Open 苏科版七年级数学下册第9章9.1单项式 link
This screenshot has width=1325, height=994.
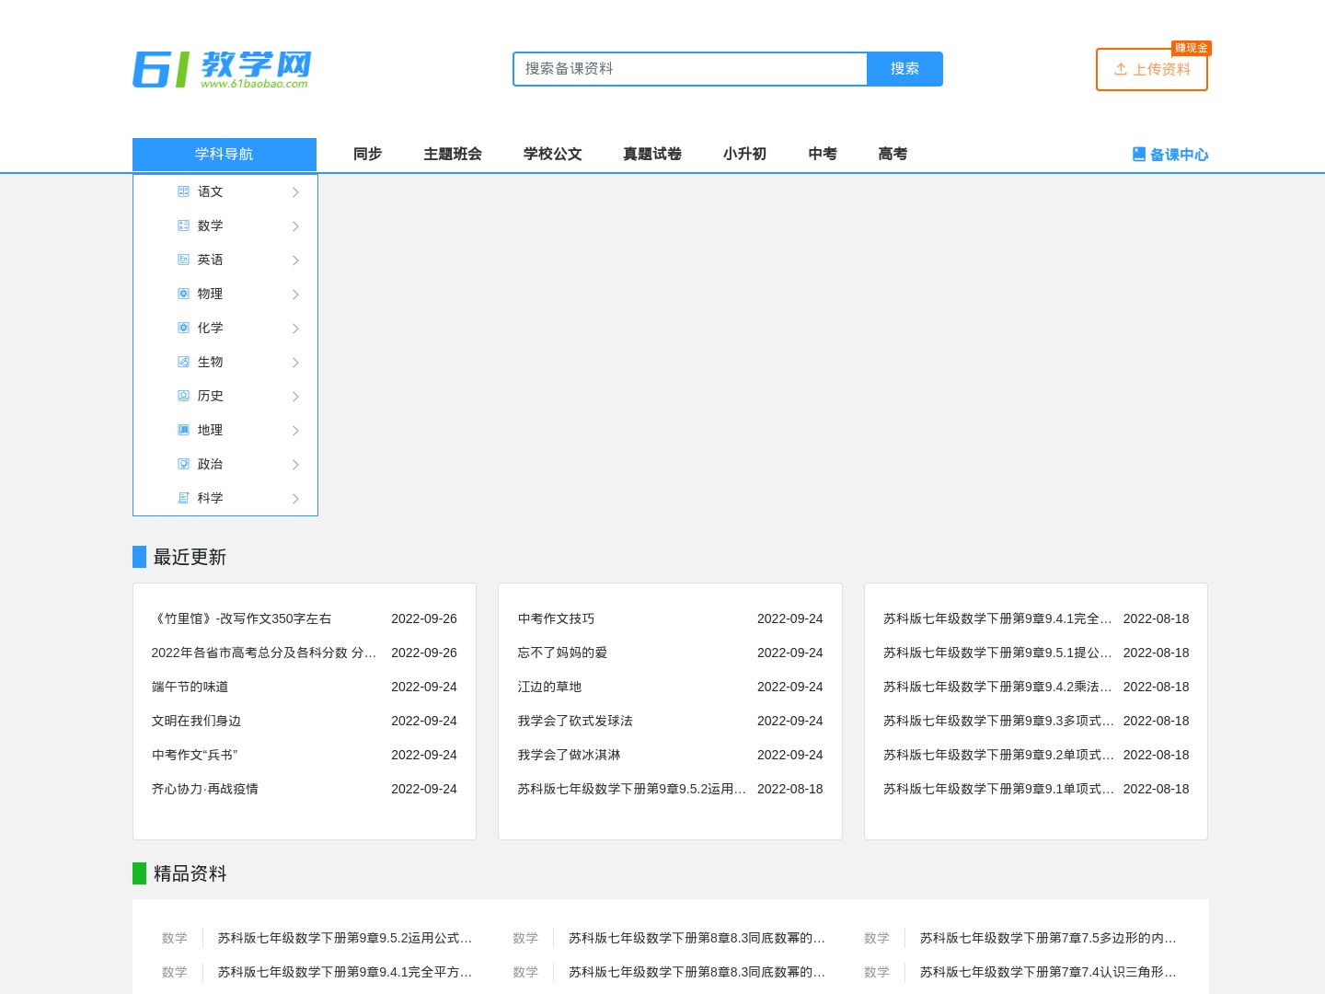coord(998,789)
